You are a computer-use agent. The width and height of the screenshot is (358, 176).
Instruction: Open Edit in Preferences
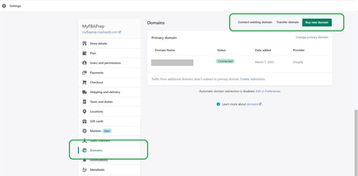click(268, 91)
